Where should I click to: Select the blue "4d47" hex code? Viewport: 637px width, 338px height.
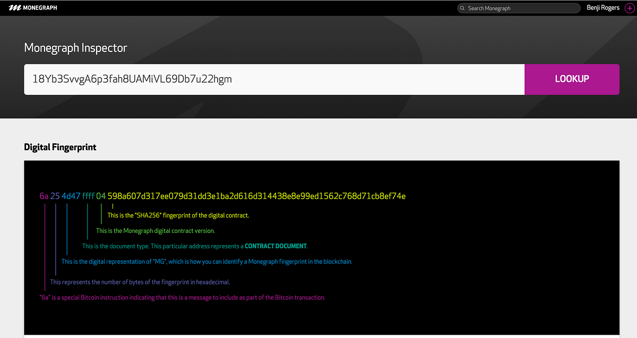(x=71, y=196)
